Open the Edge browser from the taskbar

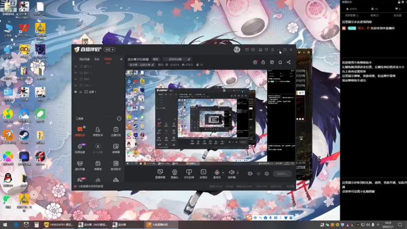pos(16,225)
